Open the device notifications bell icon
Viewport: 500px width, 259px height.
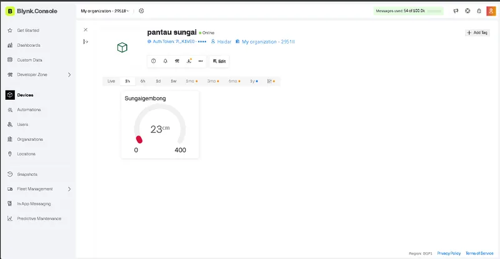pyautogui.click(x=165, y=61)
